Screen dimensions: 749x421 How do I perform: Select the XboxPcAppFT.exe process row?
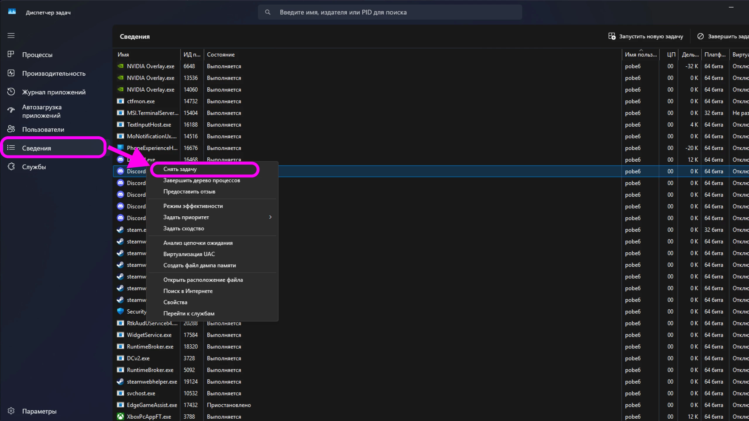149,417
